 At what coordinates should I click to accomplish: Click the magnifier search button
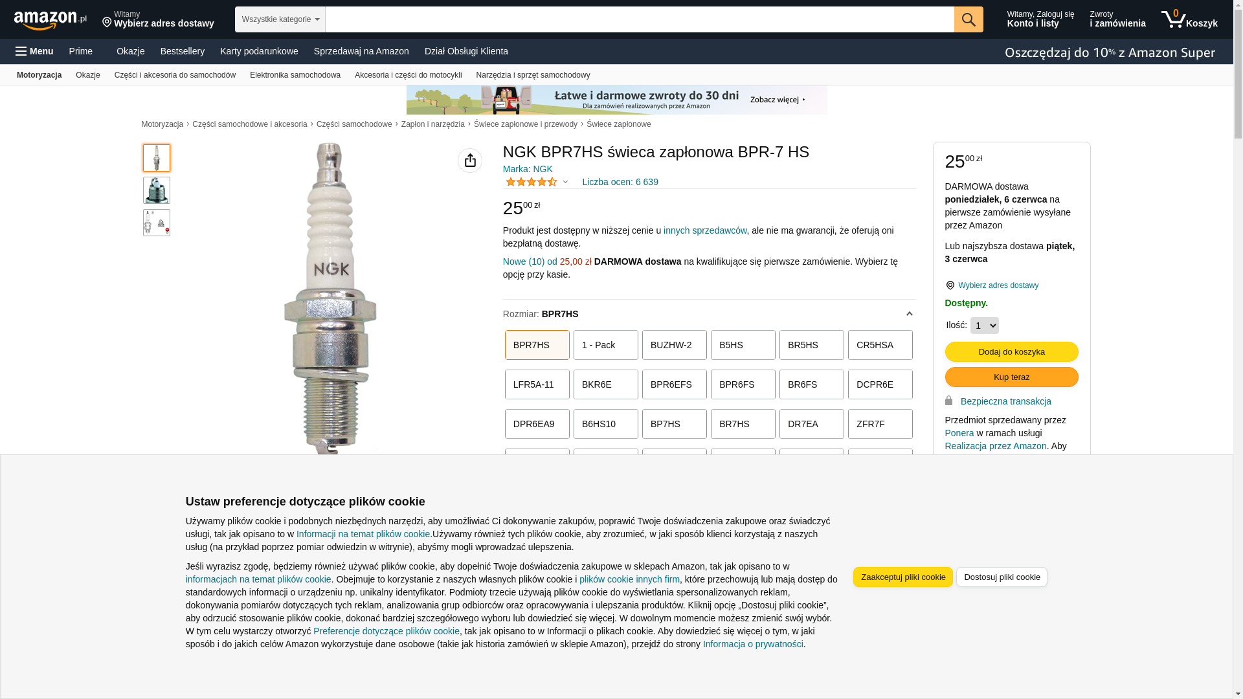(x=968, y=19)
